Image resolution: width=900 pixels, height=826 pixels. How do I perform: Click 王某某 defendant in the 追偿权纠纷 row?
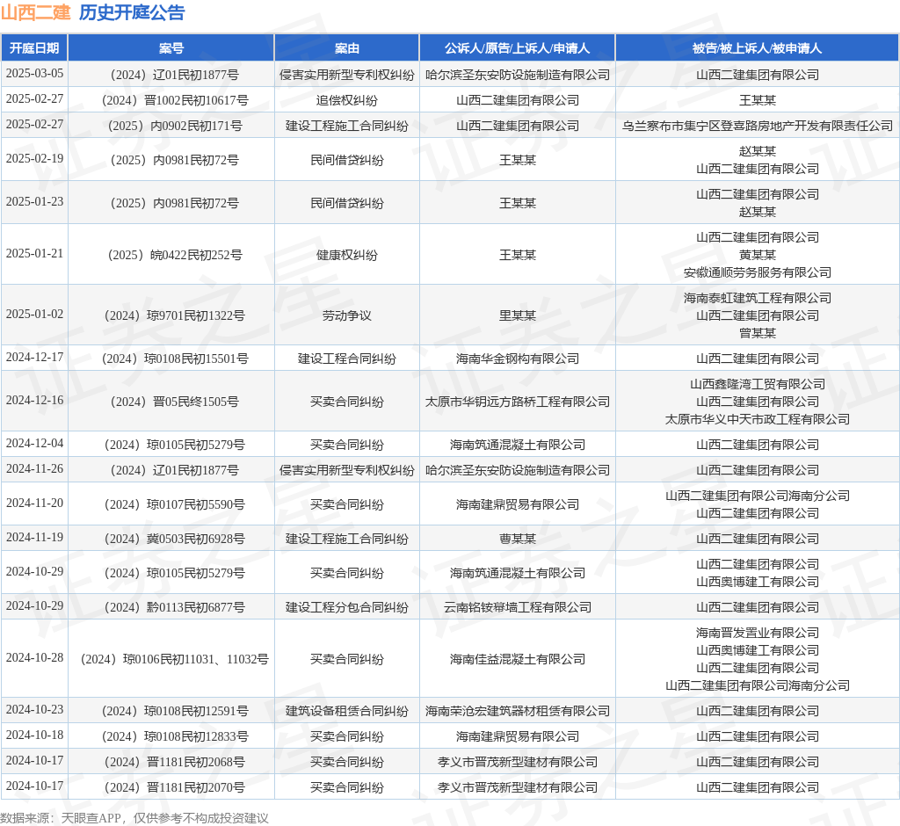click(x=757, y=100)
